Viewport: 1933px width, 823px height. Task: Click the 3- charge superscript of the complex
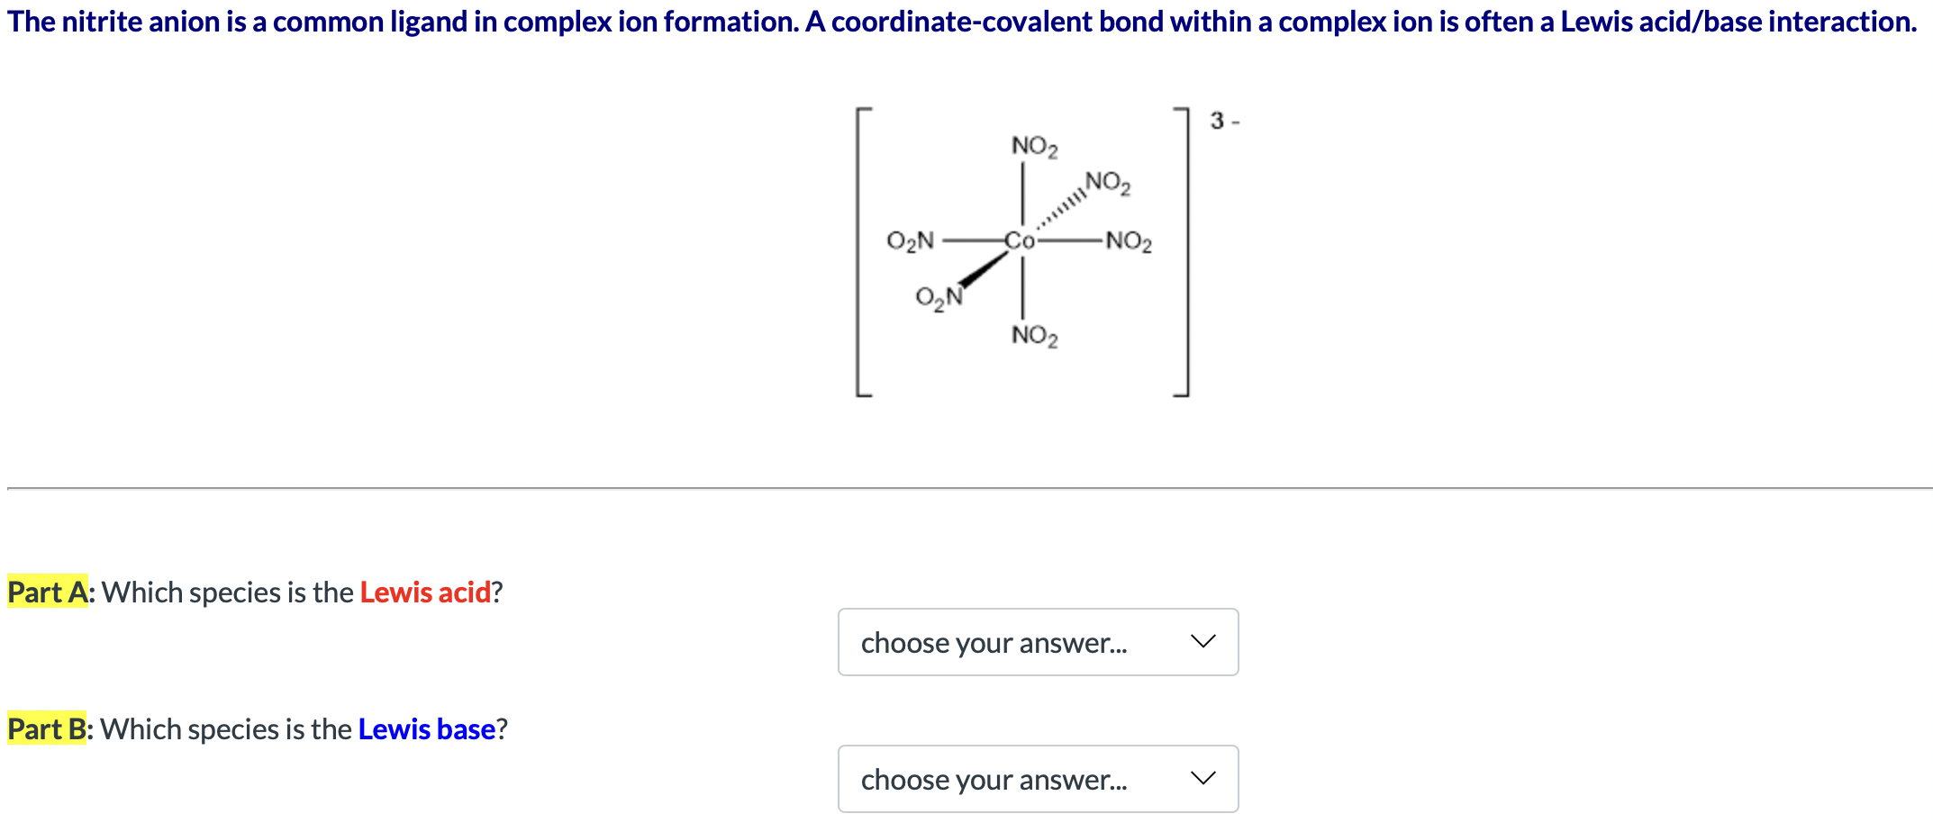point(1224,121)
